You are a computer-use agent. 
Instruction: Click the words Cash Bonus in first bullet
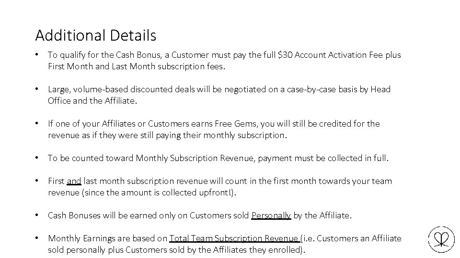pos(138,55)
